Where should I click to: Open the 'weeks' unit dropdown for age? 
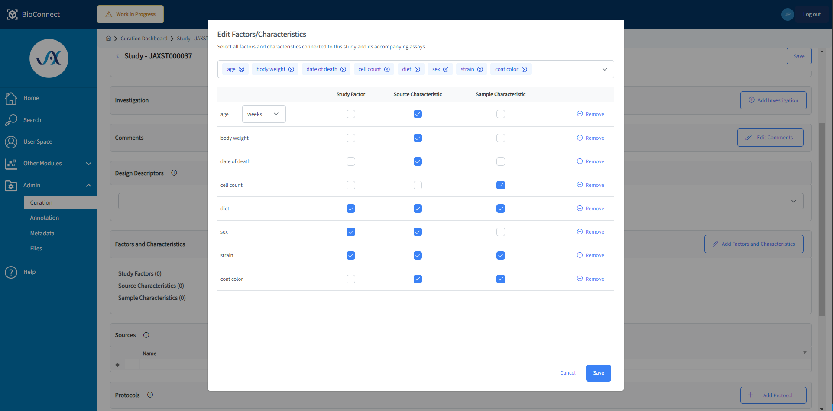(x=263, y=114)
